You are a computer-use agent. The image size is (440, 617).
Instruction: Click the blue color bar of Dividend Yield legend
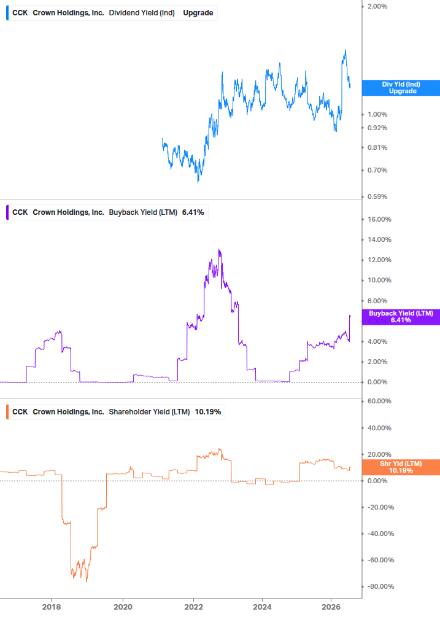pyautogui.click(x=7, y=13)
